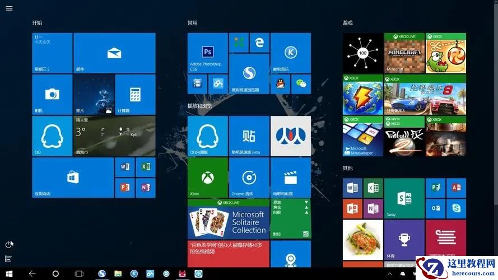Open the Skype tile

(457, 208)
